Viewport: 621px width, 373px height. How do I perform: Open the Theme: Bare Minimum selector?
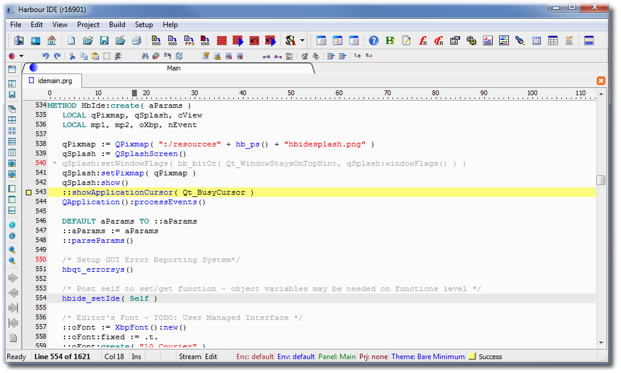[x=428, y=357]
